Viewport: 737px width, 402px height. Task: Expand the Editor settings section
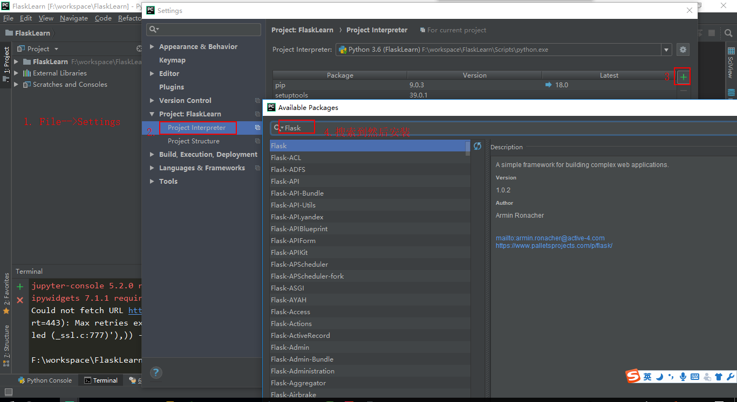[x=152, y=74]
